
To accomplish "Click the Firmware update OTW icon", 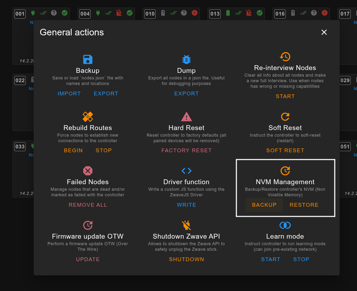I will click(x=88, y=225).
